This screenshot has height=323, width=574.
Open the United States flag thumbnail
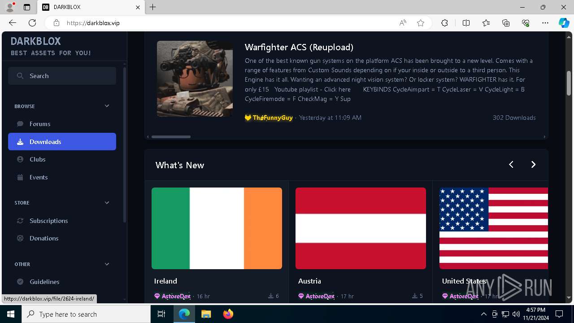pyautogui.click(x=494, y=228)
